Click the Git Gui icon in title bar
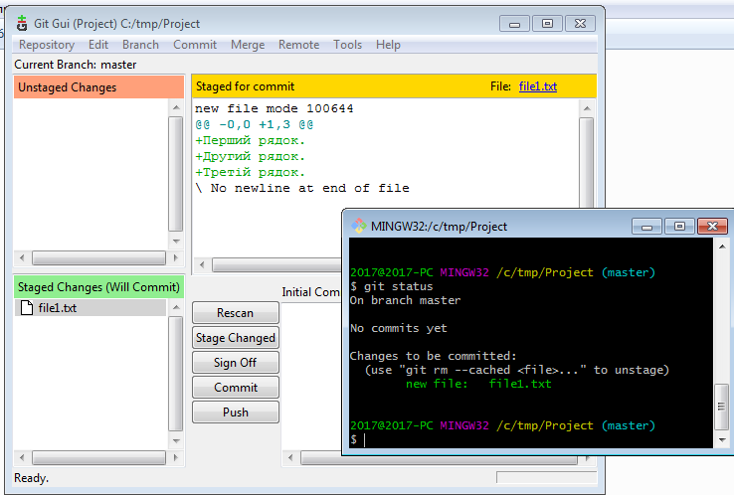Image resolution: width=734 pixels, height=495 pixels. [x=22, y=23]
